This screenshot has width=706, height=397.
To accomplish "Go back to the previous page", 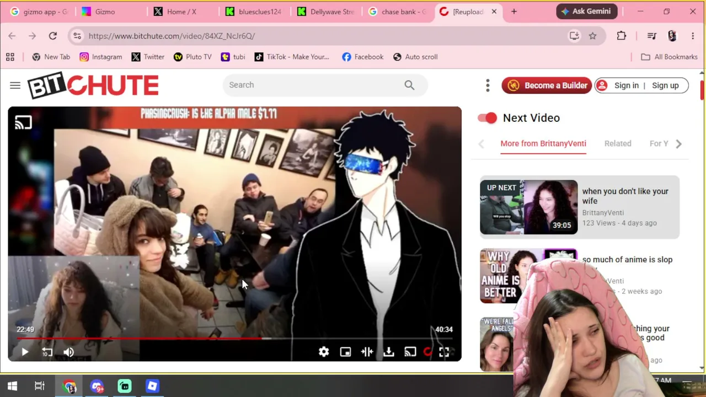I will [12, 36].
